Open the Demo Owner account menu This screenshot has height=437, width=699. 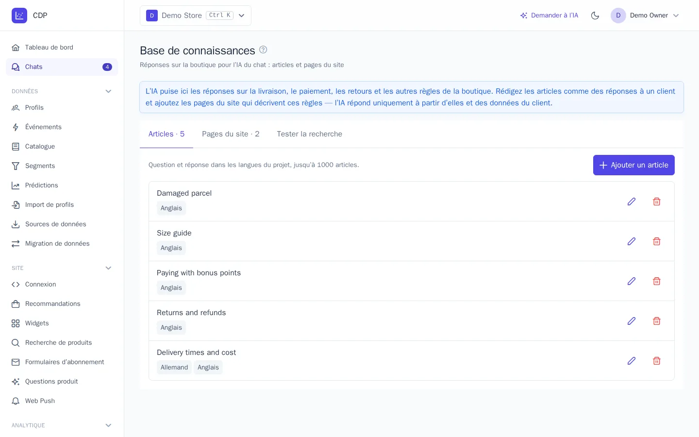coord(645,16)
